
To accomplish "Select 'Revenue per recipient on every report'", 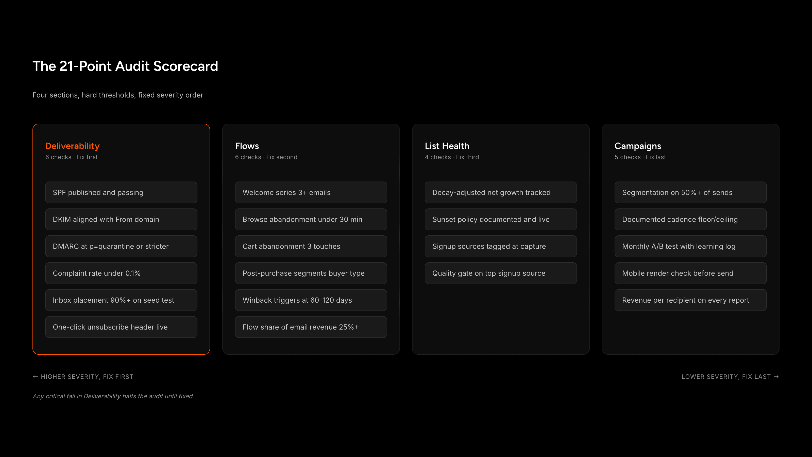I will point(691,300).
